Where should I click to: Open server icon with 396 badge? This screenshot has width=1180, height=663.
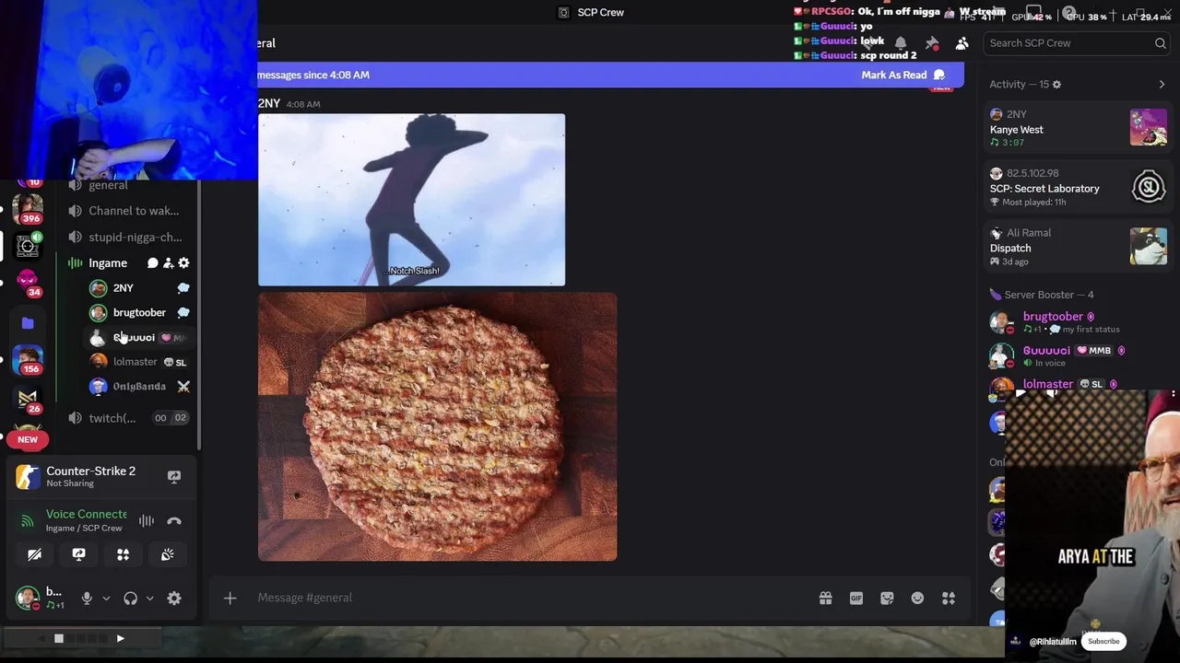click(28, 208)
